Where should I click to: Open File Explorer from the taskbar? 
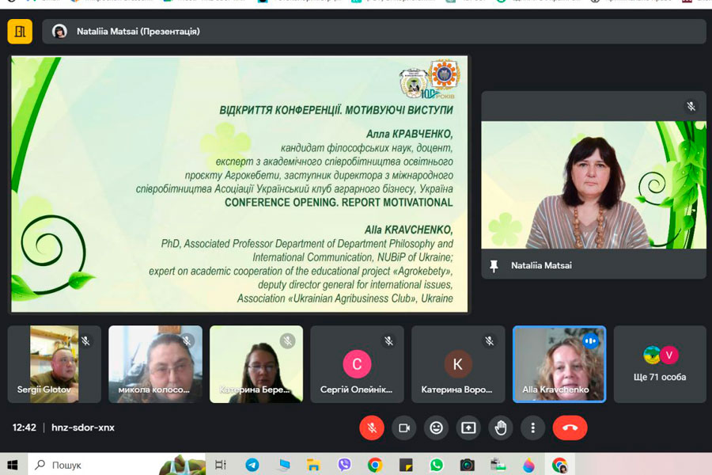pyautogui.click(x=313, y=465)
